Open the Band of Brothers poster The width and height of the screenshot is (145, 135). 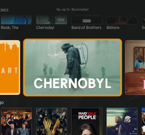87,19
